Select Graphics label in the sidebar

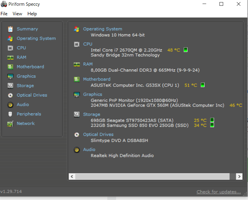pyautogui.click(x=26, y=76)
